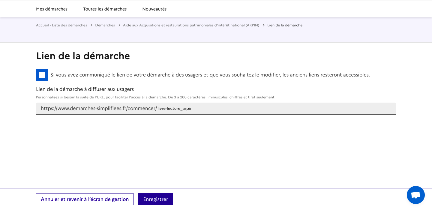Click the alert message about old links
This screenshot has width=432, height=210.
point(210,75)
